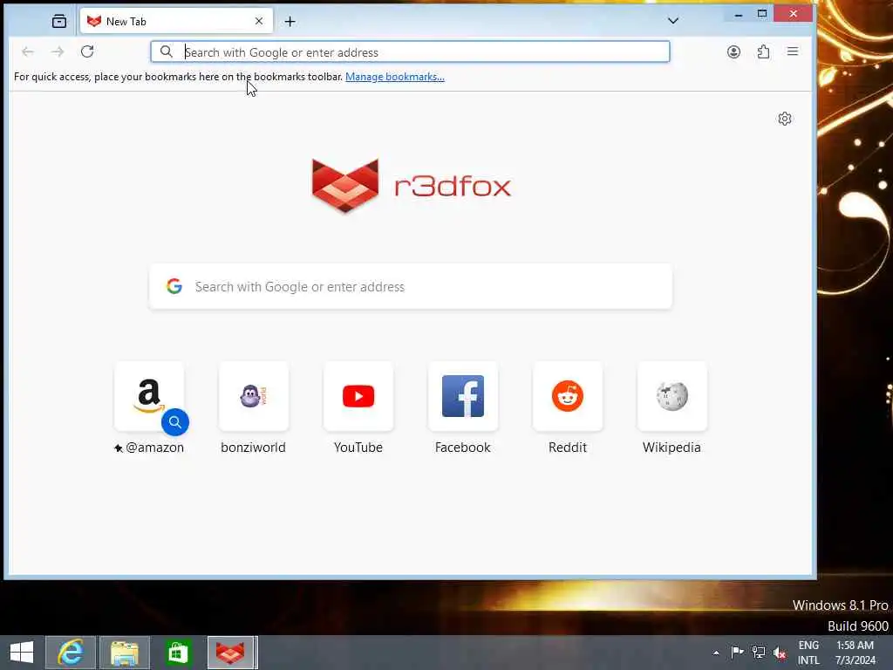Click the r3dfox logo on new tab page
Viewport: 893px width, 670px height.
click(412, 186)
